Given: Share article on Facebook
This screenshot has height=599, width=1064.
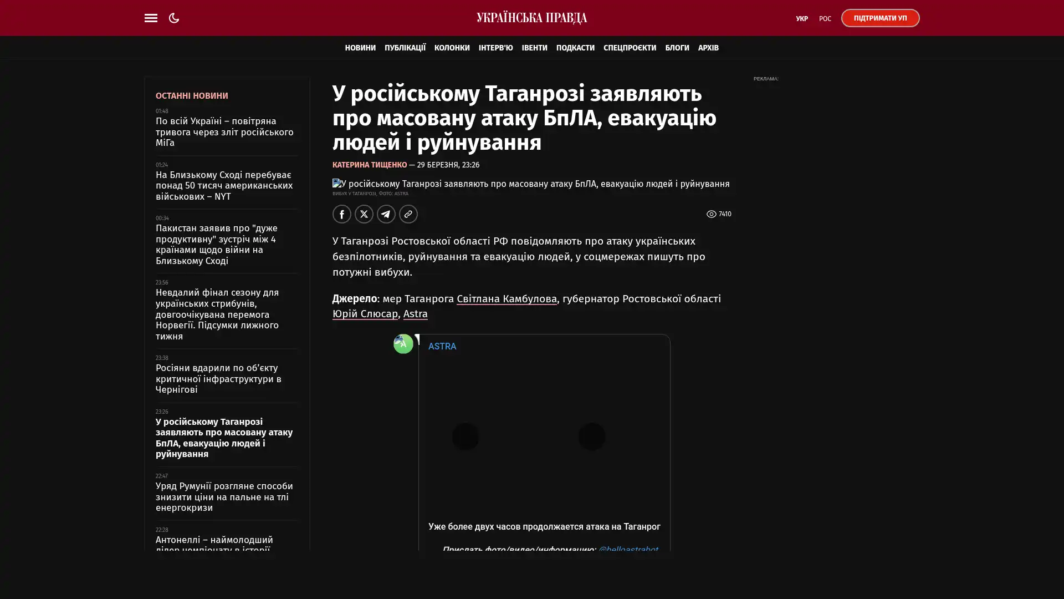Looking at the screenshot, I should tap(342, 214).
